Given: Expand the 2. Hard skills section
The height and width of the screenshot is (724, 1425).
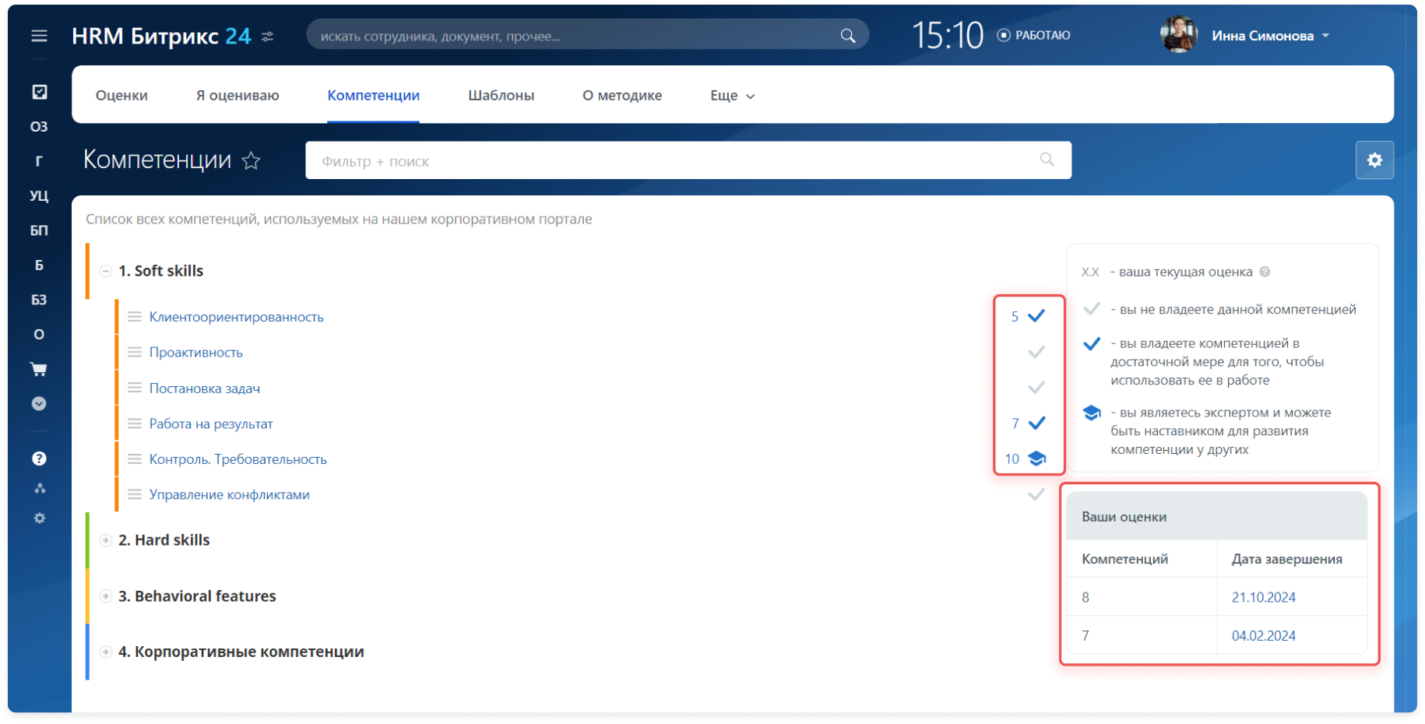Looking at the screenshot, I should pyautogui.click(x=106, y=540).
